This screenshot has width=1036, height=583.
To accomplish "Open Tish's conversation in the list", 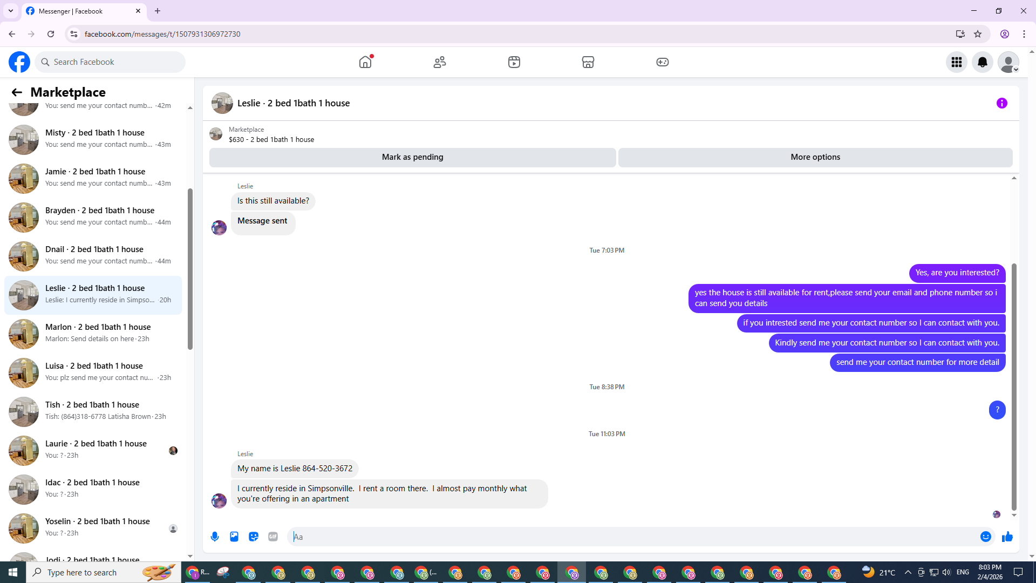I will click(93, 411).
